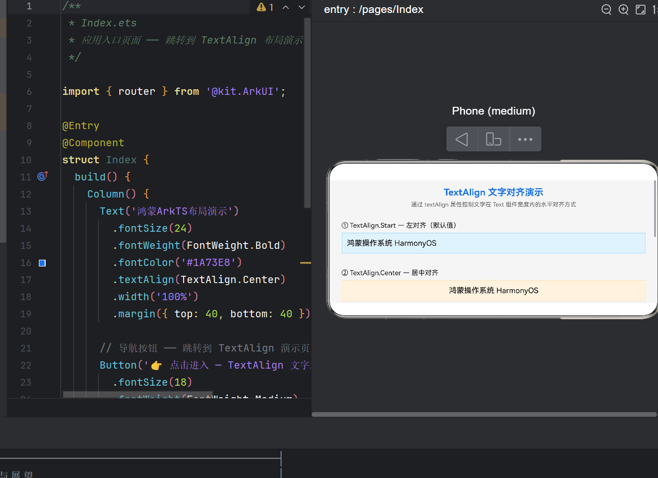
Task: Click '* Index.ets' comment on line 2
Action: click(103, 23)
